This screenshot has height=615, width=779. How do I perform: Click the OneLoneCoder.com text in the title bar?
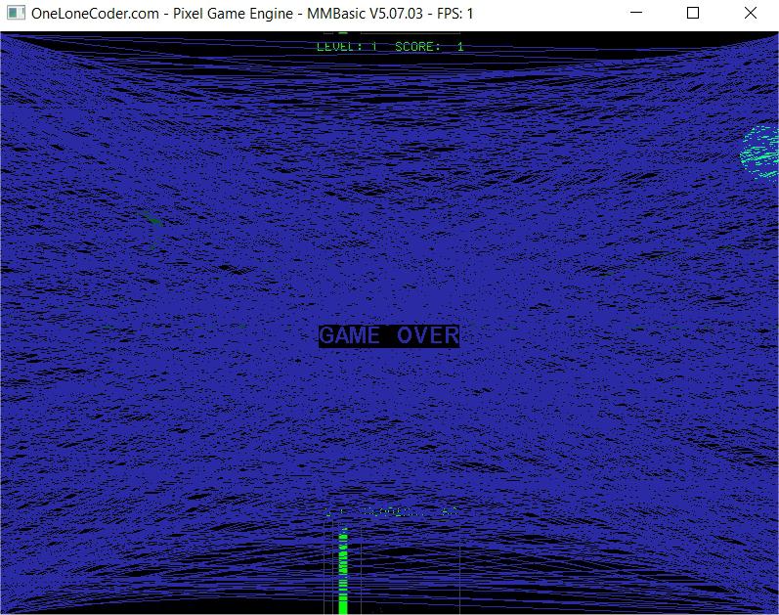[x=96, y=14]
